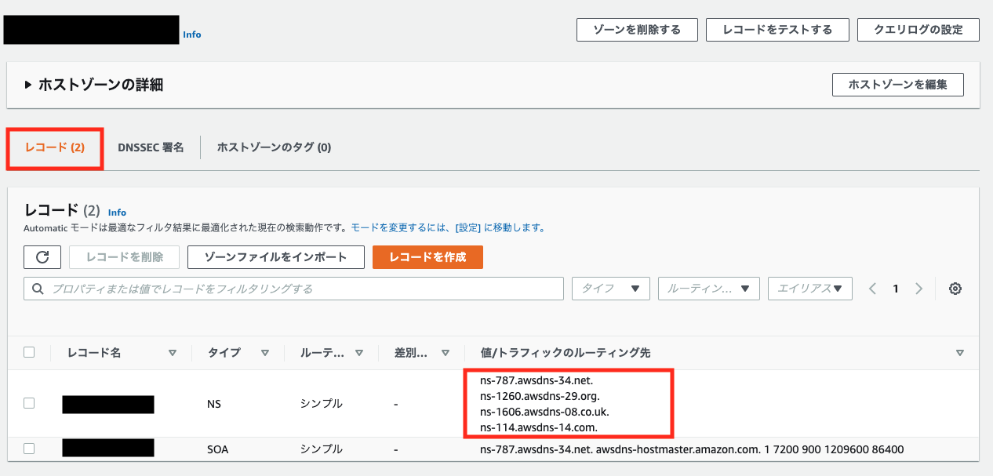Go to the next page with the right arrow
This screenshot has width=993, height=476.
click(919, 288)
